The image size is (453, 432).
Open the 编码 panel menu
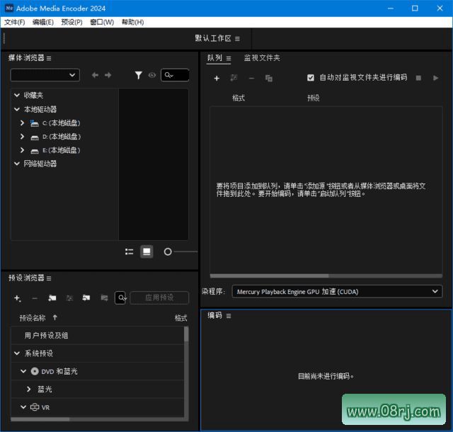click(229, 316)
